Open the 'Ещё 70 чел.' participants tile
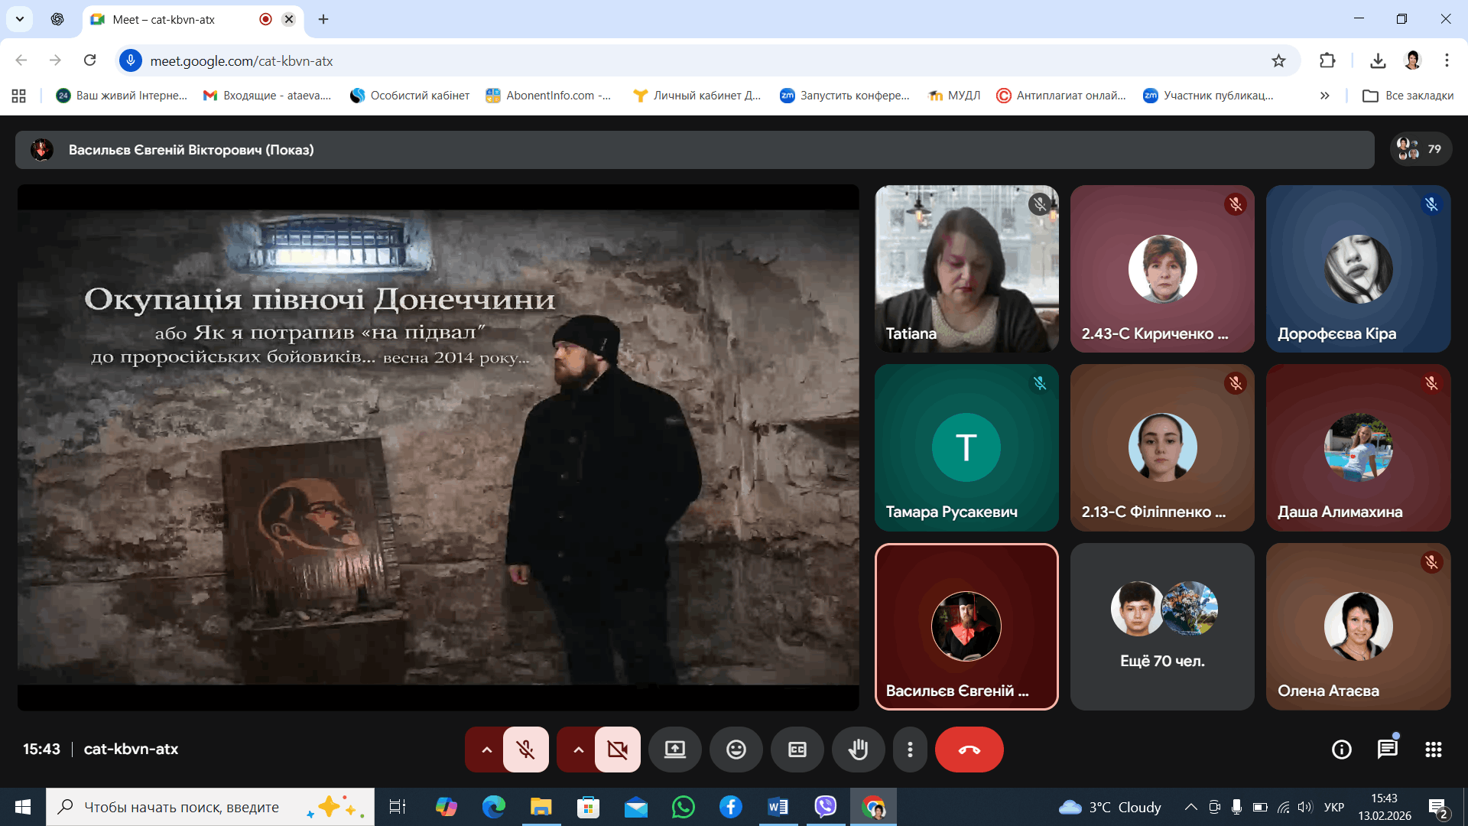The height and width of the screenshot is (826, 1468). click(1161, 627)
